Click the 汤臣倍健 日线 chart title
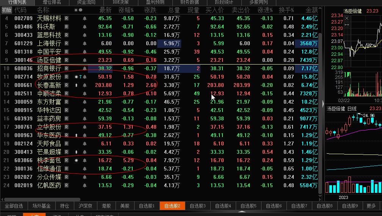 tap(341, 109)
